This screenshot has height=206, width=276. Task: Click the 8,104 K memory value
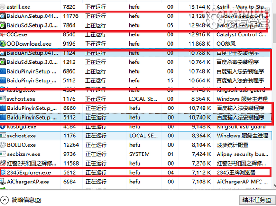(x=201, y=145)
